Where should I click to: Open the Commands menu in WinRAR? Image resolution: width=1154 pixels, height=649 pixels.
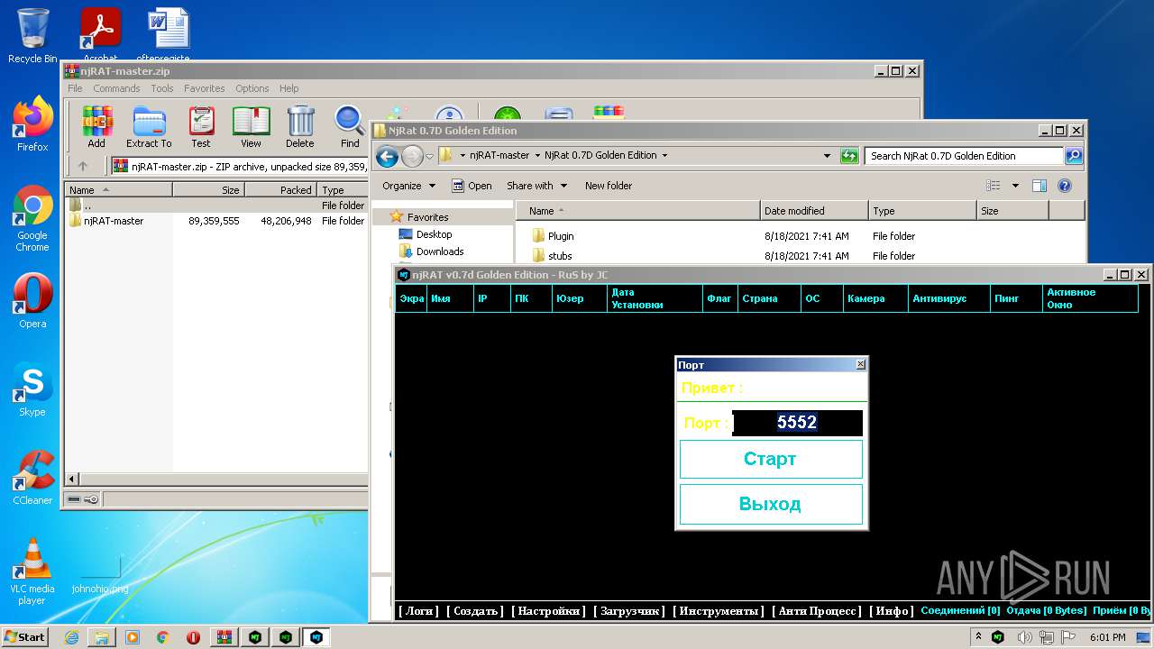pyautogui.click(x=116, y=88)
